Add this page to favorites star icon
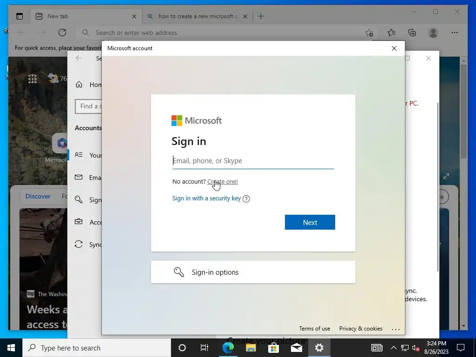The image size is (476, 357). (369, 33)
